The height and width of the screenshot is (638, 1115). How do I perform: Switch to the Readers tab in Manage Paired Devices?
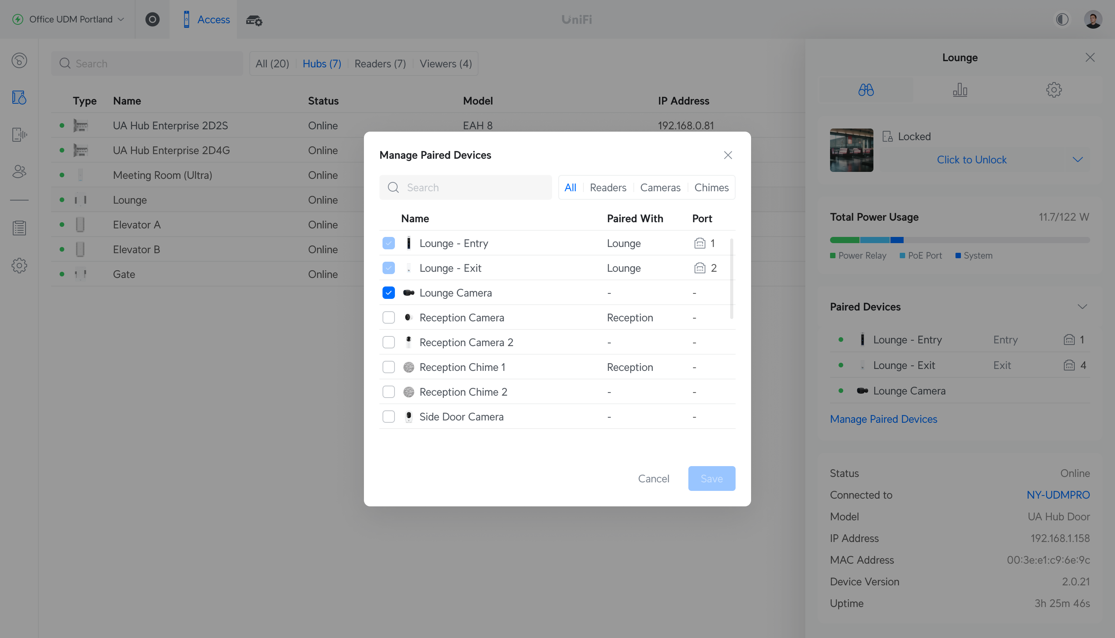point(607,187)
